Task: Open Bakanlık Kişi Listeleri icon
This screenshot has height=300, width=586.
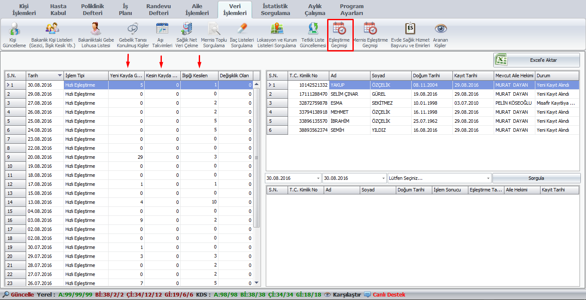Action: click(52, 29)
